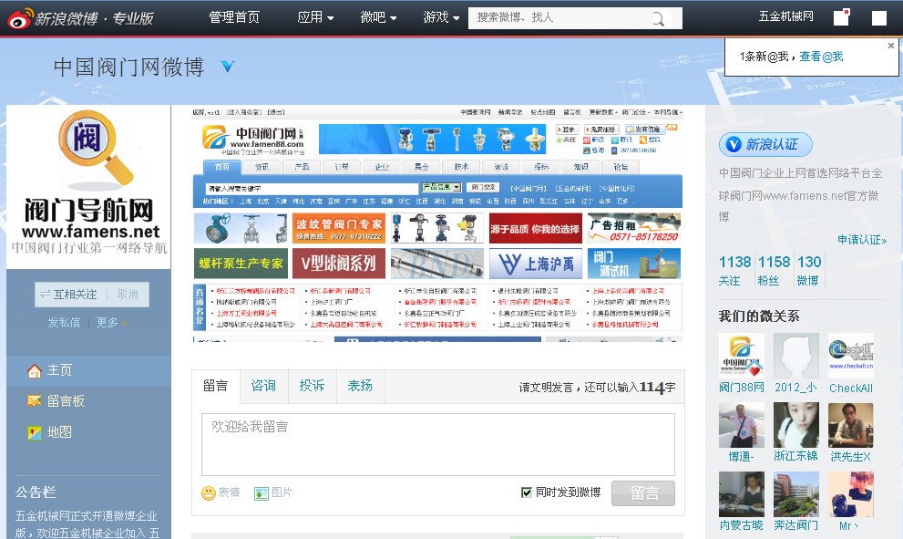Click 取消 to unfollow

point(128,295)
